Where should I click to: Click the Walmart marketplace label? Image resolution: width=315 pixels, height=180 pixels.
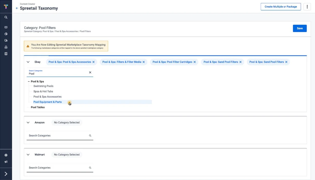point(40,155)
